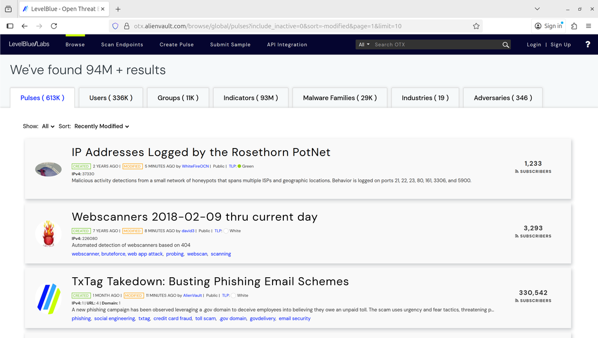Click the LevelBlue Labs logo
The height and width of the screenshot is (338, 598).
pyautogui.click(x=29, y=44)
